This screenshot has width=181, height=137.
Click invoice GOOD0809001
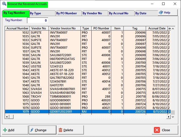(60, 100)
